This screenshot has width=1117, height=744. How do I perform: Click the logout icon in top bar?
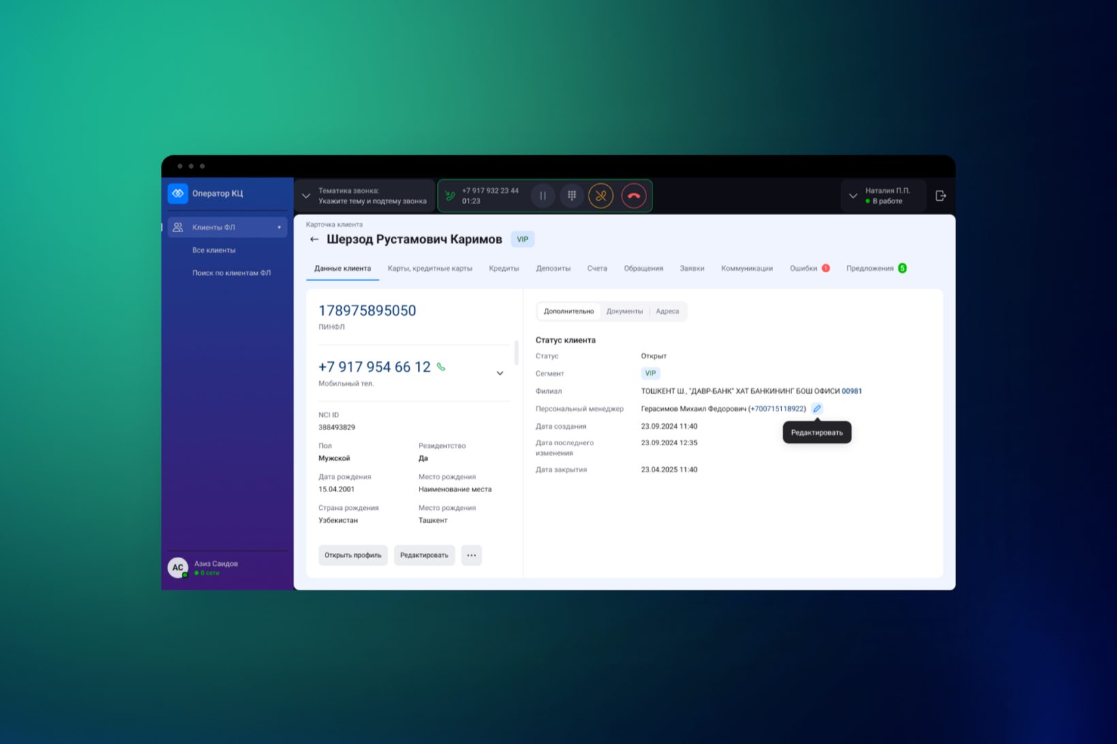[x=941, y=196]
